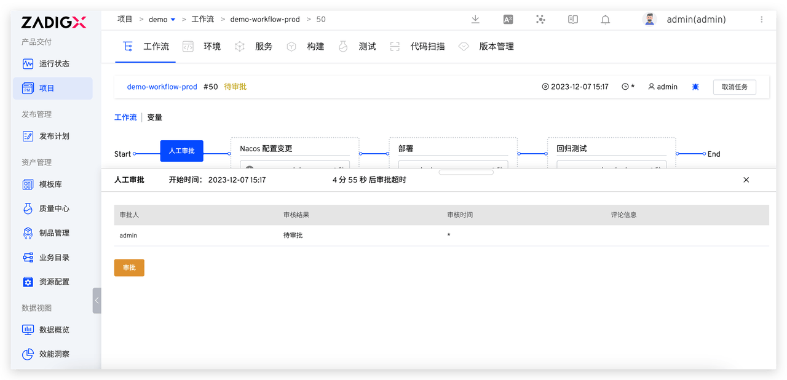787x380 pixels.
Task: Open 资源配置 settings in sidebar
Action: (x=53, y=282)
